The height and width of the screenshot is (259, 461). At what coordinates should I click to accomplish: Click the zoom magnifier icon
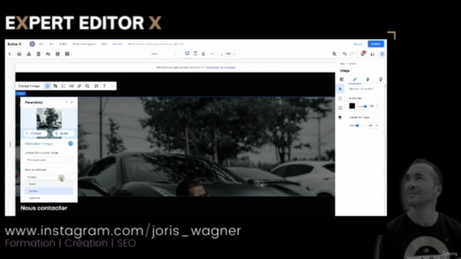point(334,54)
